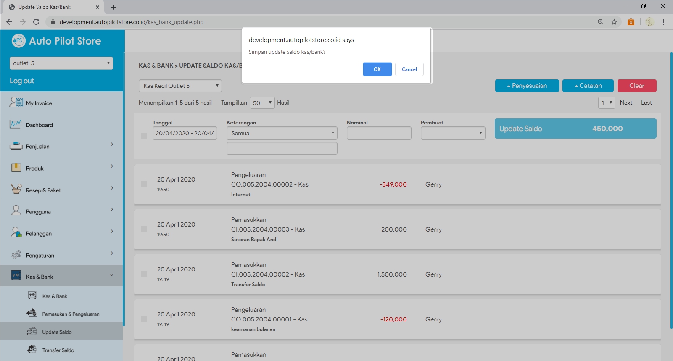673x361 pixels.
Task: Click the Pengaturan gears icon
Action: 16,255
